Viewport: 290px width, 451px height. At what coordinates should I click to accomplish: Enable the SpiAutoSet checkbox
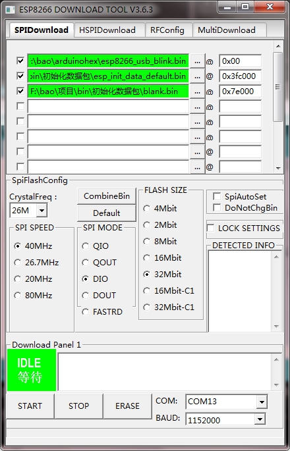[x=217, y=196]
